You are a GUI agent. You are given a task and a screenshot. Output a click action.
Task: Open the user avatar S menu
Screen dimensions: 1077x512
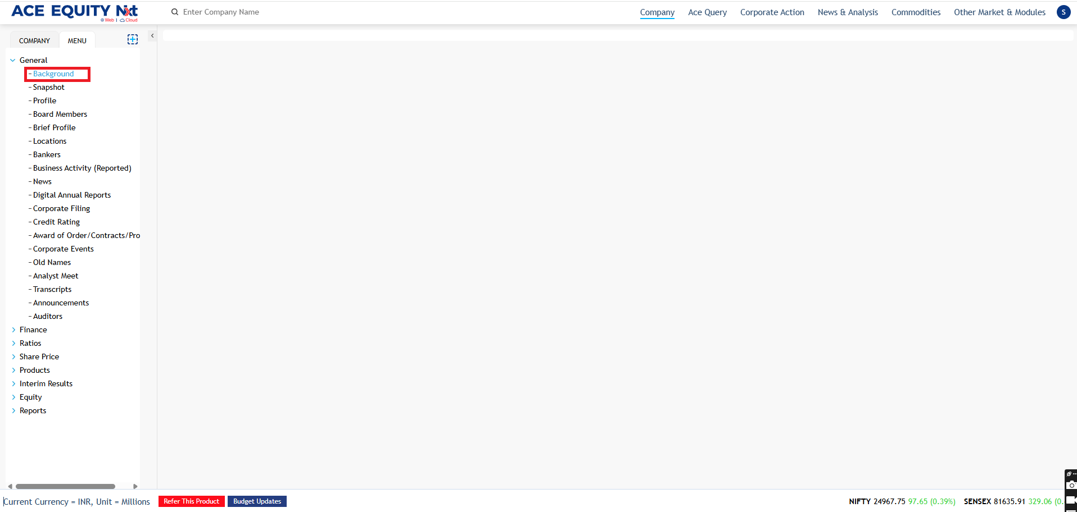pos(1063,12)
